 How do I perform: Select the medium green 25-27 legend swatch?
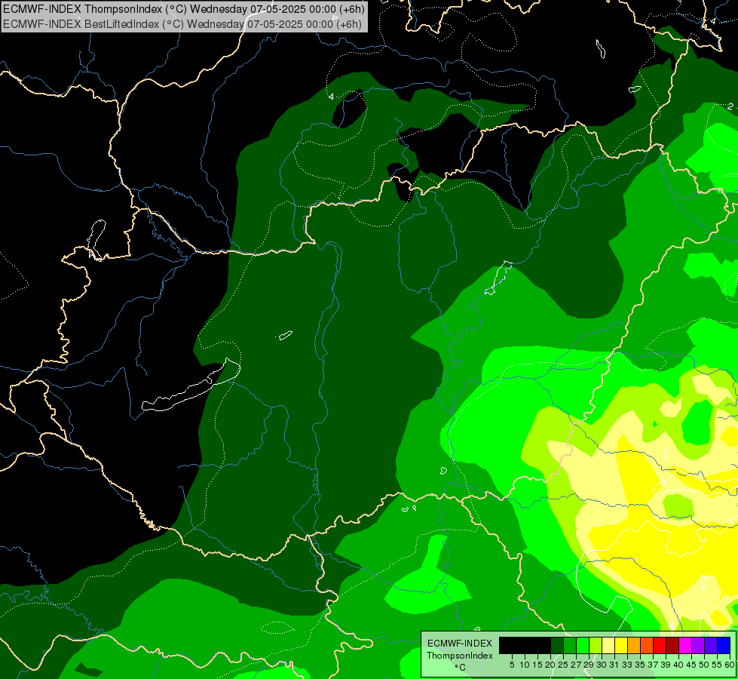pos(570,645)
